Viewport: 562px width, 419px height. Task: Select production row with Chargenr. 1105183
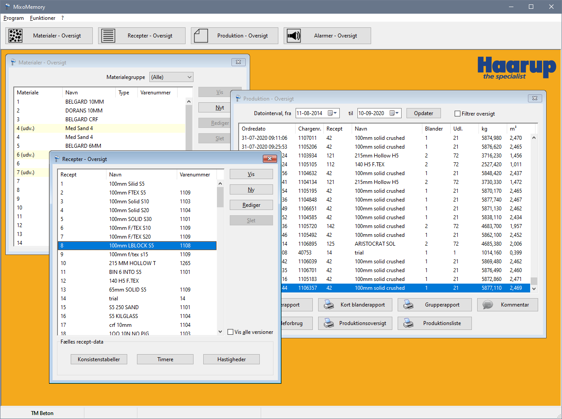tap(405, 279)
